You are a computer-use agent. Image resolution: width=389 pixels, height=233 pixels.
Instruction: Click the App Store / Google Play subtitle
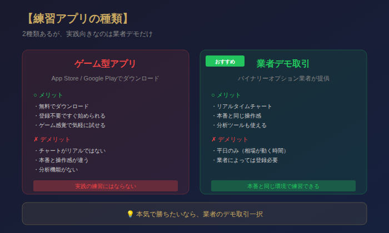coord(105,78)
